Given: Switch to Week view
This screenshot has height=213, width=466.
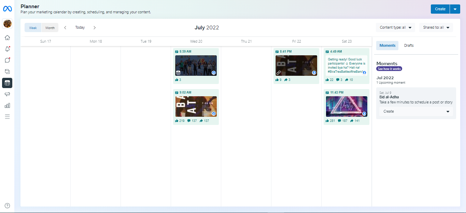Looking at the screenshot, I should tap(33, 28).
